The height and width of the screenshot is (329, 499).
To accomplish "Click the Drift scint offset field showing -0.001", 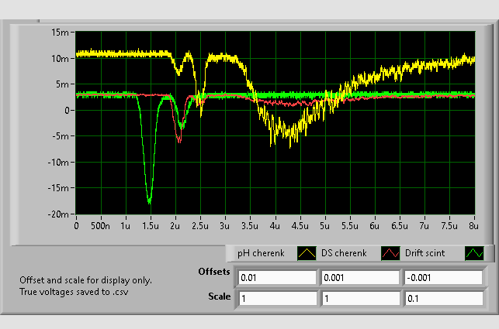I will (442, 277).
